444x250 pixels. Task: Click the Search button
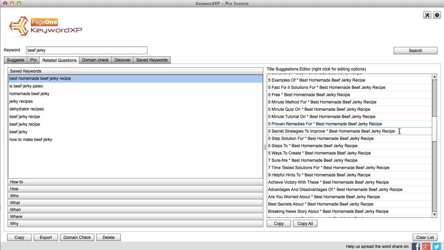click(415, 51)
